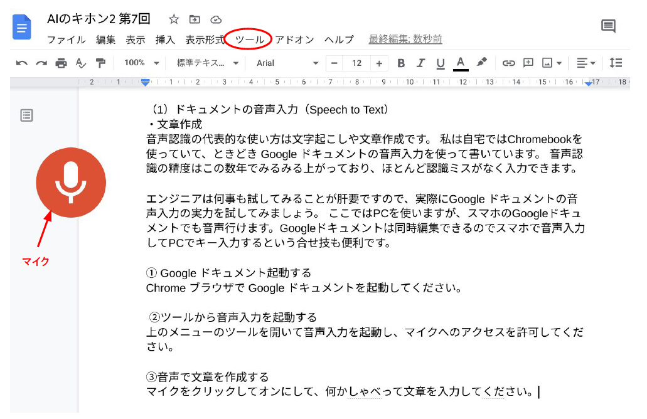Click the font size field showing 12
647x419 pixels.
356,63
